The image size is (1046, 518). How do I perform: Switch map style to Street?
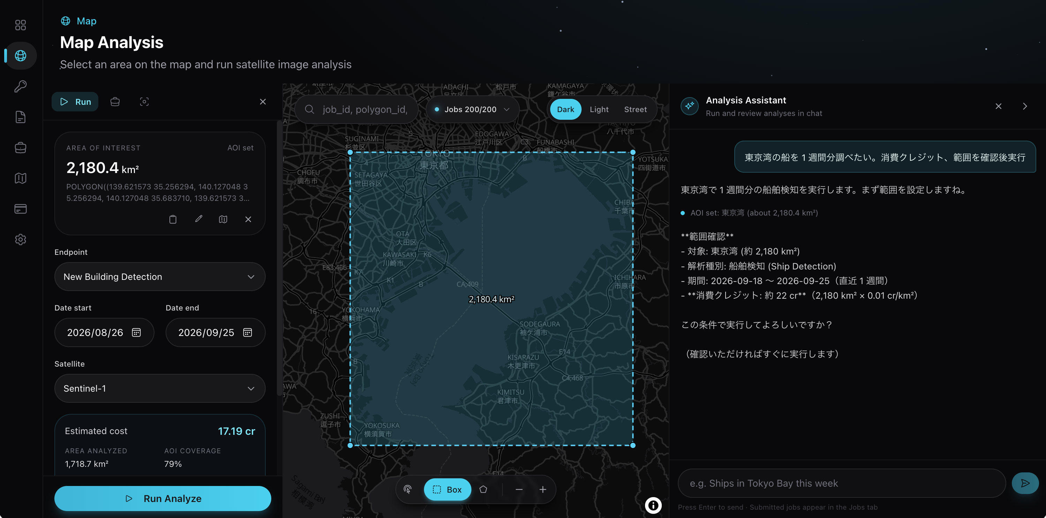[635, 109]
